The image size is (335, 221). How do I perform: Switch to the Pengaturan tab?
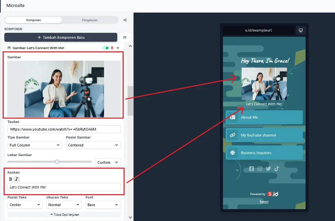tap(90, 20)
